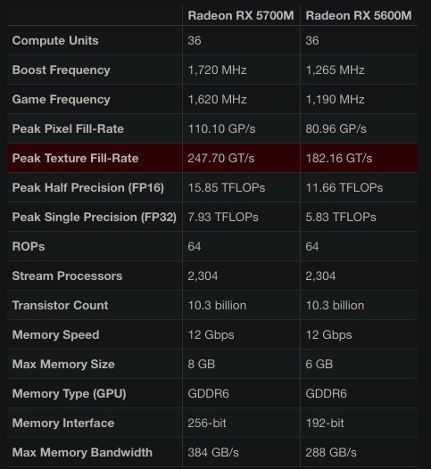Click the highlighted Peak Texture Fill-Rate row
Screen dimensions: 431x469
[x=212, y=158]
